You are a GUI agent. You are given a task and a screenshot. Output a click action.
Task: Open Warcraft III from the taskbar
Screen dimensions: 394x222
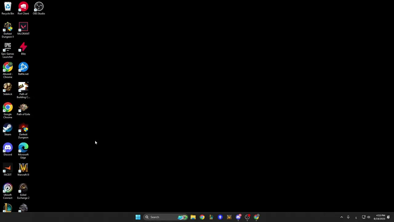[x=229, y=217]
